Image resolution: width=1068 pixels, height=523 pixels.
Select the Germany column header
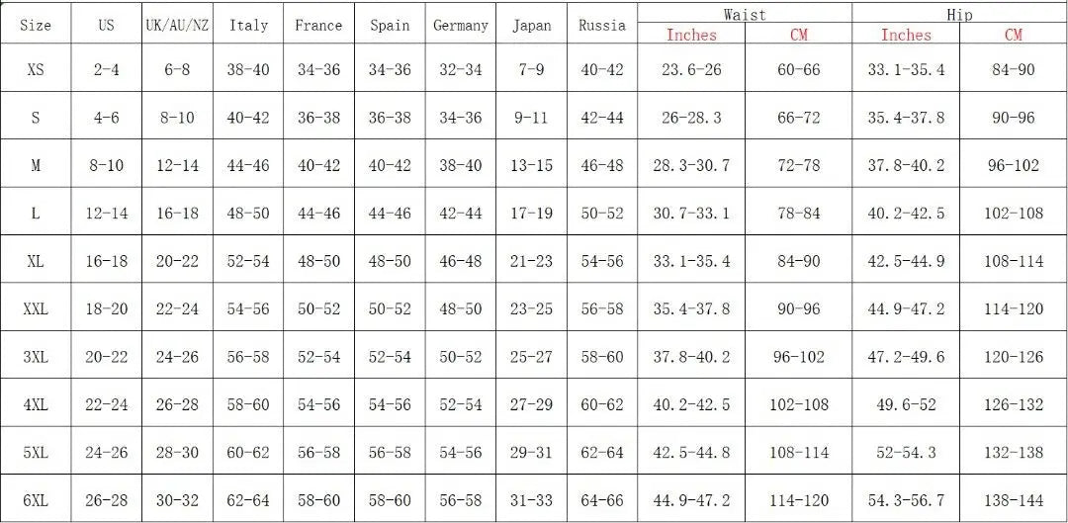coord(460,26)
